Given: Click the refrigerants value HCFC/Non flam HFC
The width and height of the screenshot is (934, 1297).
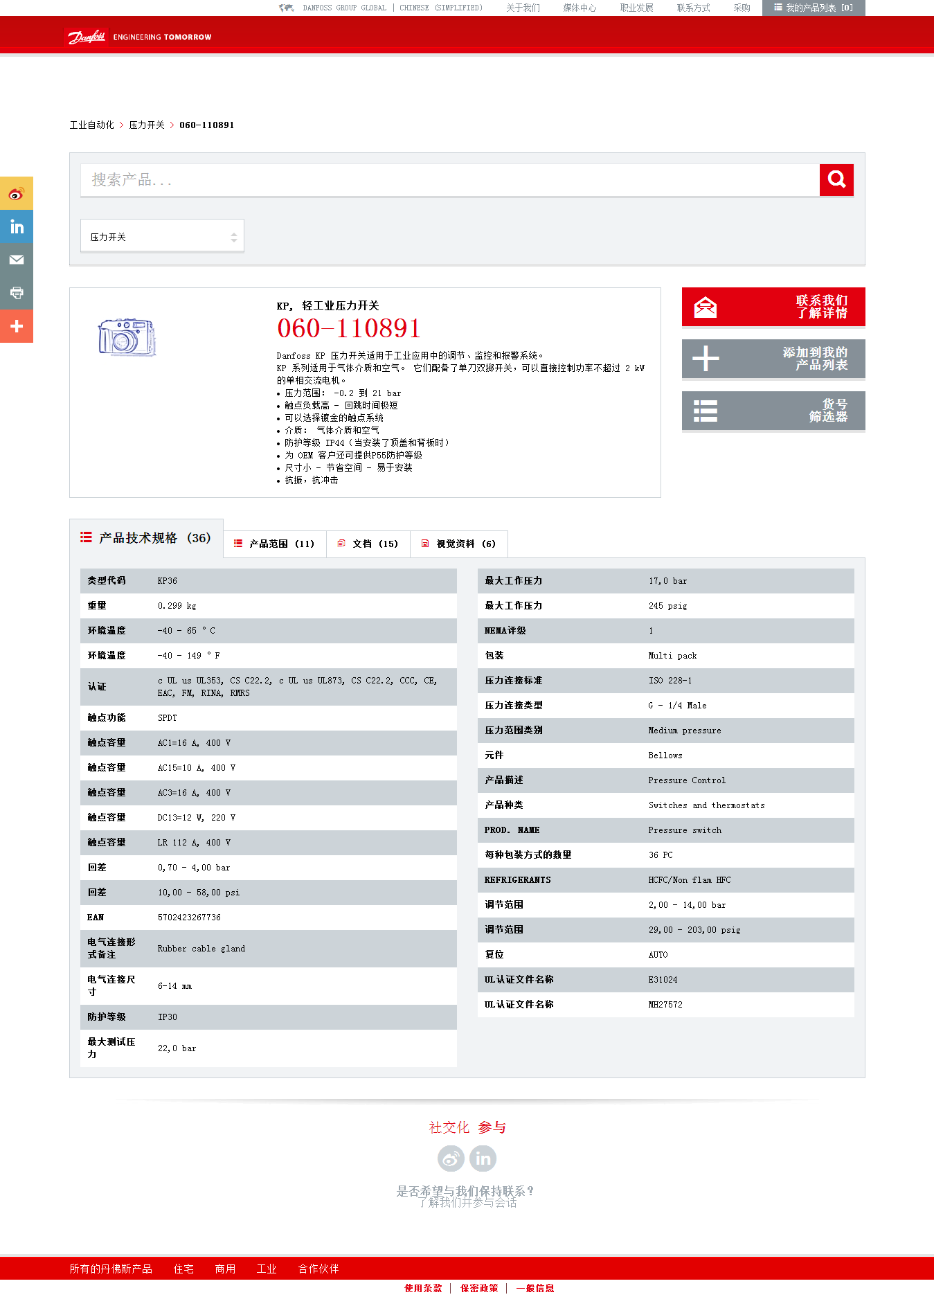Looking at the screenshot, I should (690, 880).
